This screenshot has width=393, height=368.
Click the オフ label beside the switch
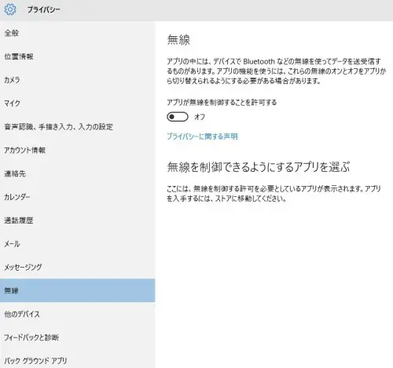[x=200, y=117]
